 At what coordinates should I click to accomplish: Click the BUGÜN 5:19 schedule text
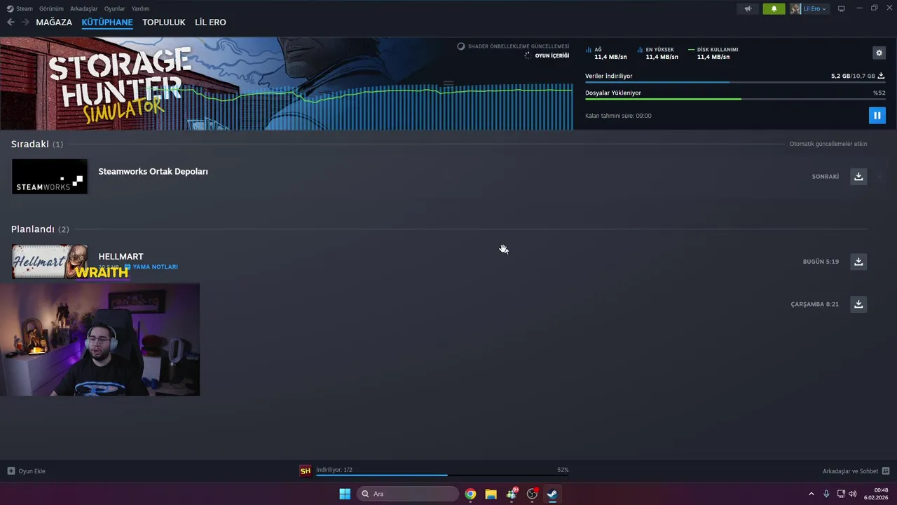pyautogui.click(x=821, y=262)
